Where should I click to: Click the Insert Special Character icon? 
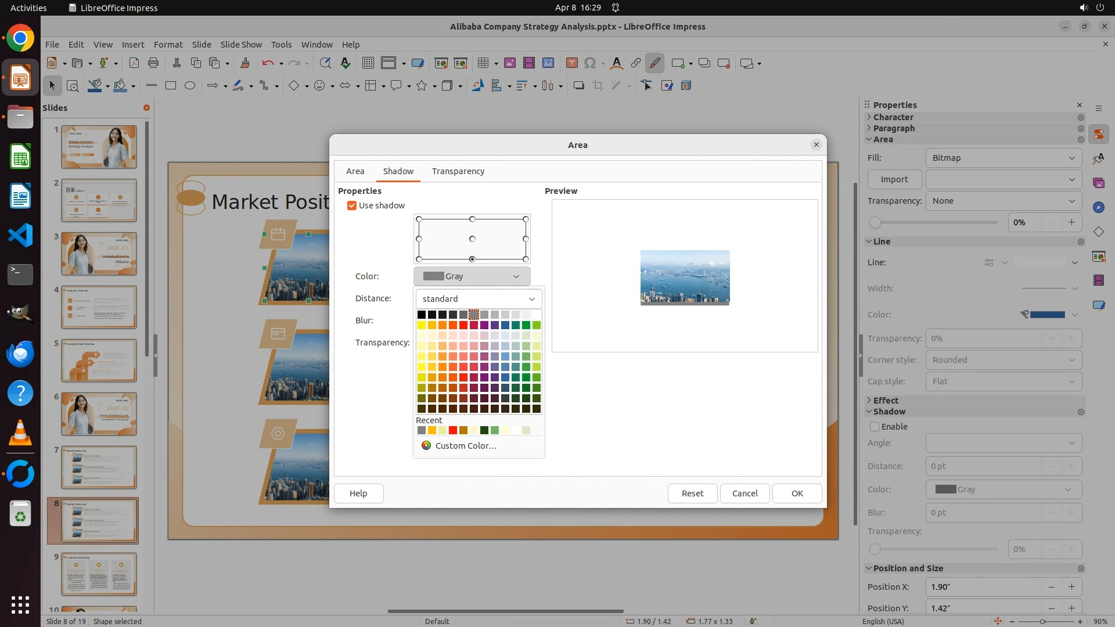click(x=590, y=63)
